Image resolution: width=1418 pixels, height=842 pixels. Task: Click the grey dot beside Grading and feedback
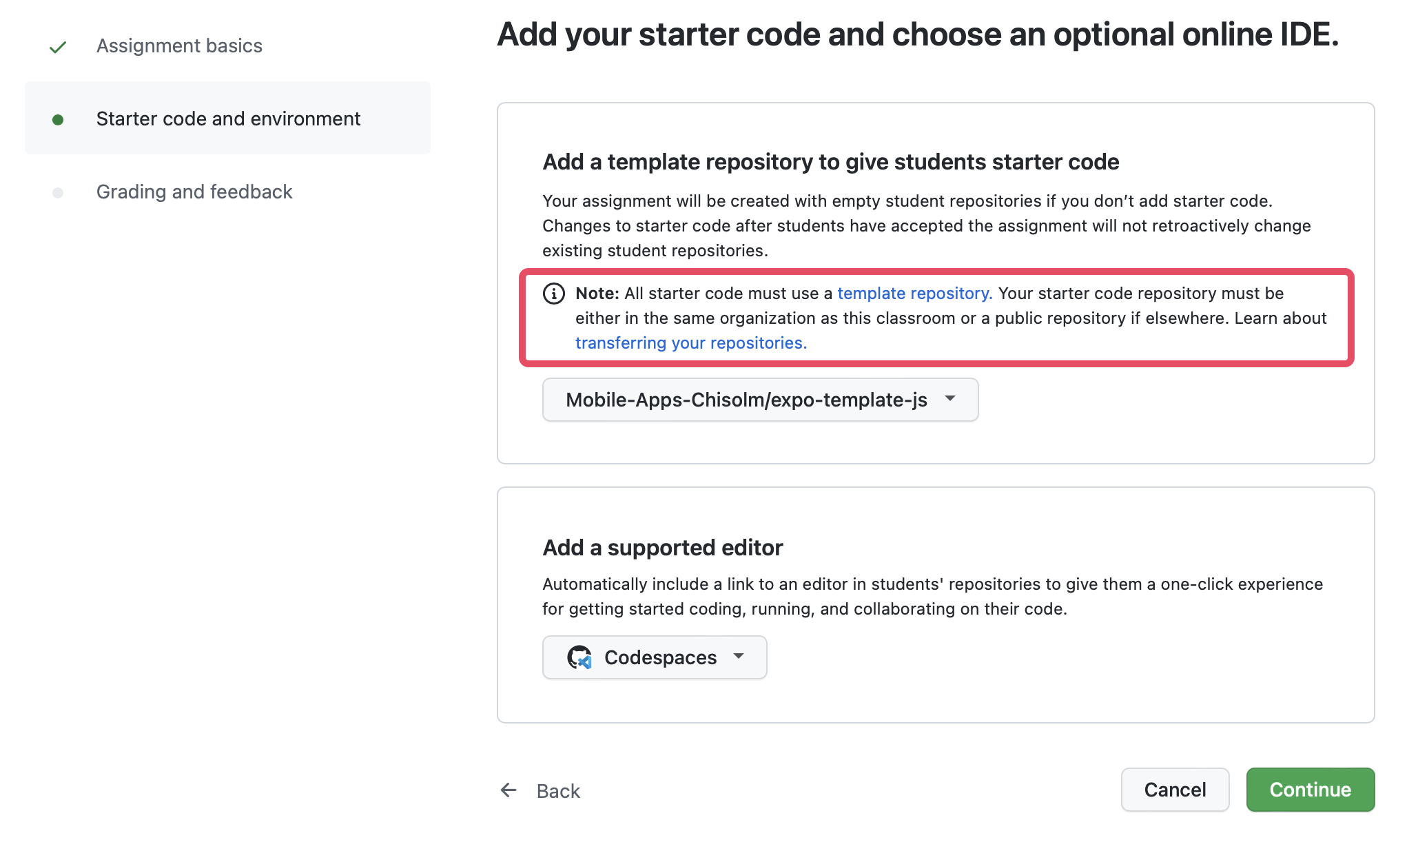[x=58, y=193]
